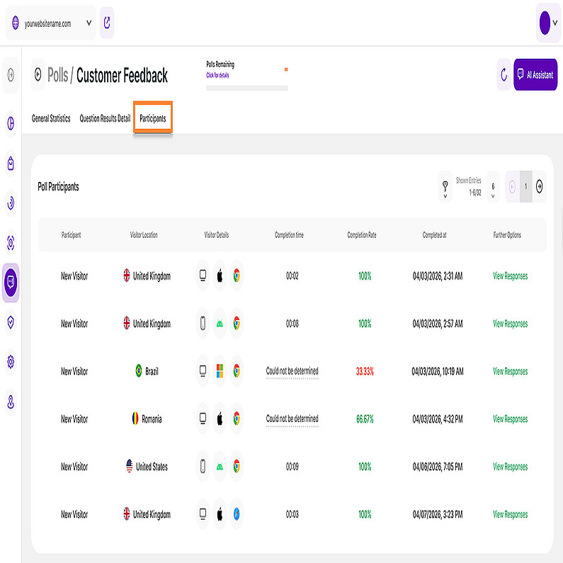This screenshot has width=563, height=563.
Task: Open the user profile sidebar icon
Action: [x=11, y=402]
